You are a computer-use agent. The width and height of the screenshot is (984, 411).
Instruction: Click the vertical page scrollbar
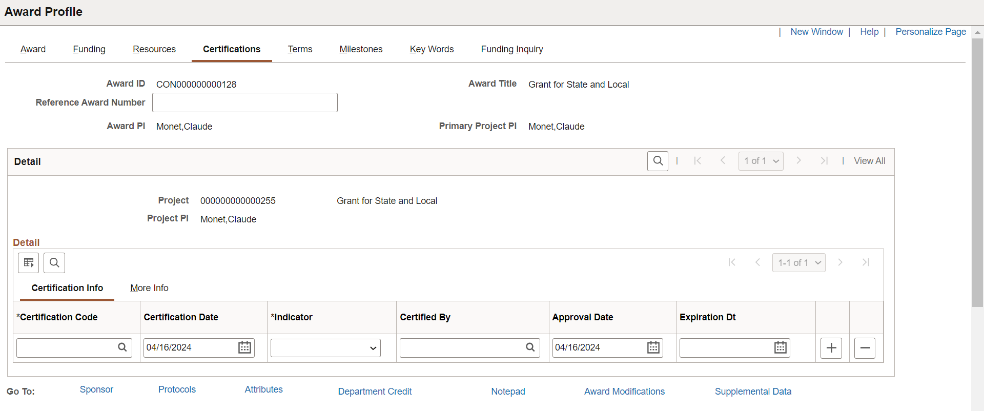(977, 172)
